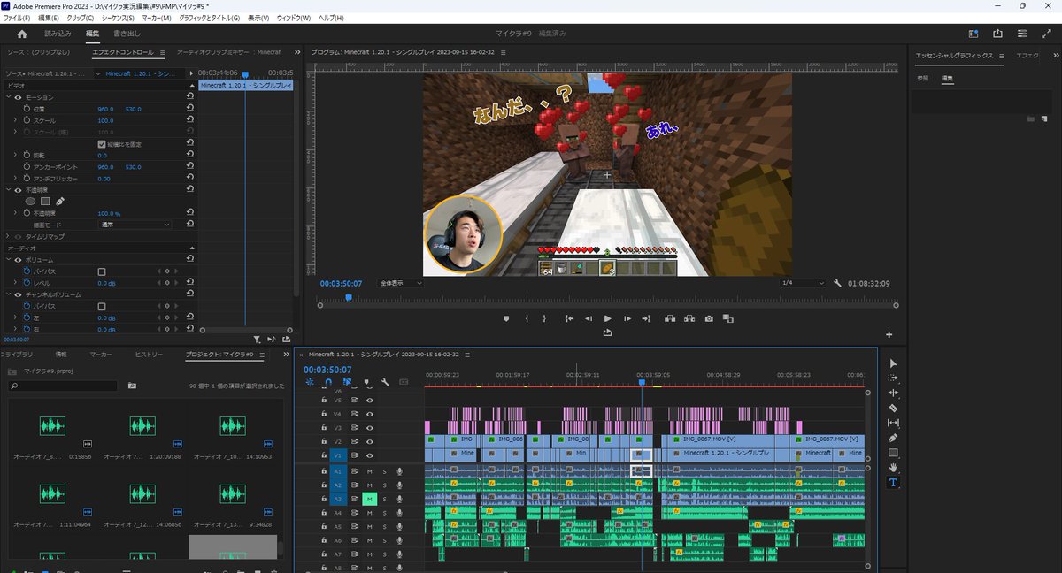Switch to 書き出し workspace tab
The height and width of the screenshot is (573, 1062).
127,34
